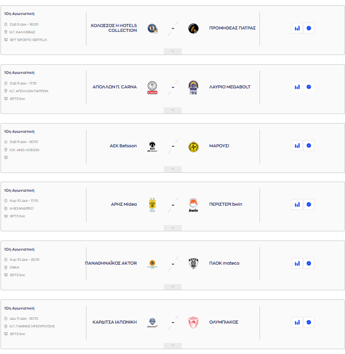Open statistics icon for Panathinaikos vs PAOK match
Image resolution: width=345 pixels, height=354 pixels.
[x=297, y=263]
